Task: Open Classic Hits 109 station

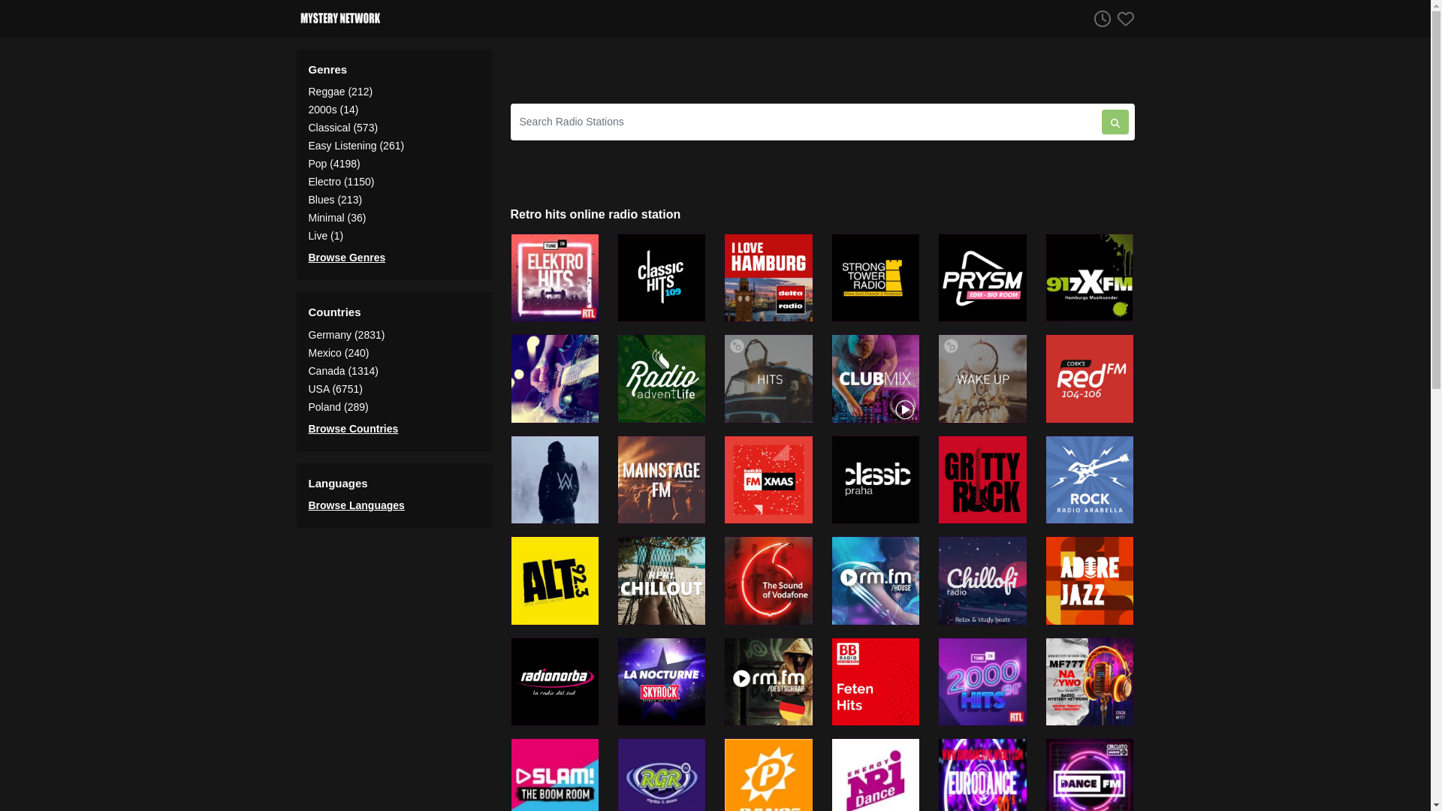Action: click(662, 278)
